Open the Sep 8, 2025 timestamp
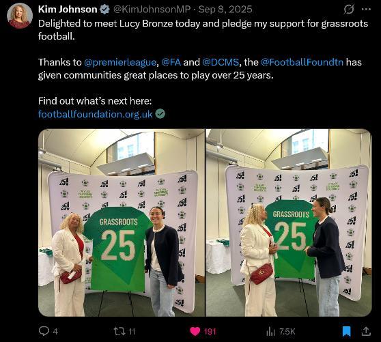381x342 pixels. coord(225,10)
